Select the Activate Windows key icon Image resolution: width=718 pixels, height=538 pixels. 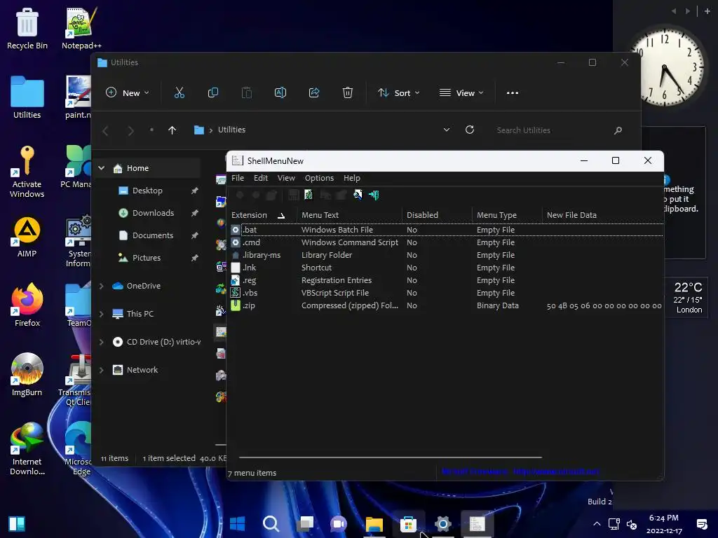pos(27,172)
